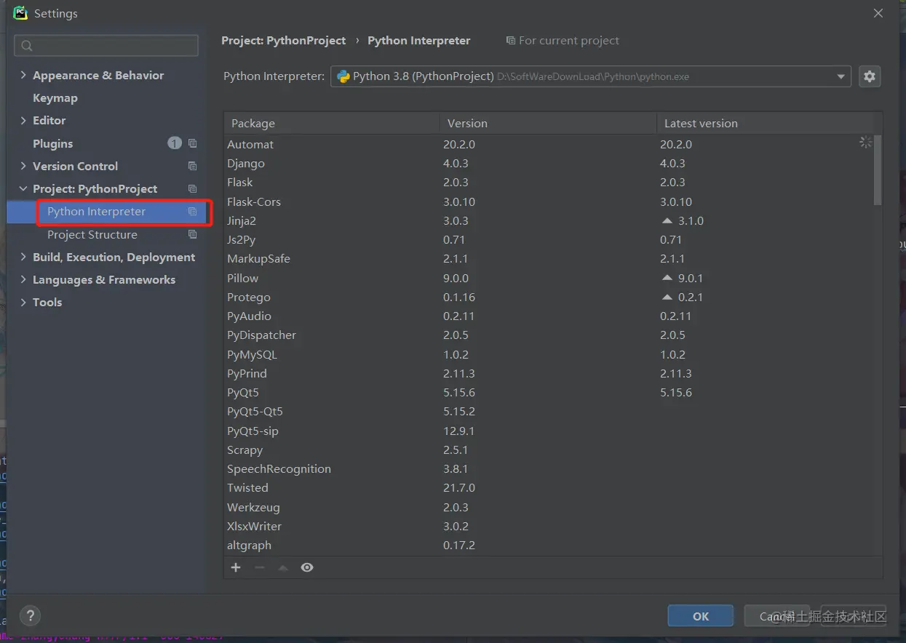This screenshot has width=906, height=643.
Task: Select the PyDispatcher package row
Action: pyautogui.click(x=549, y=335)
